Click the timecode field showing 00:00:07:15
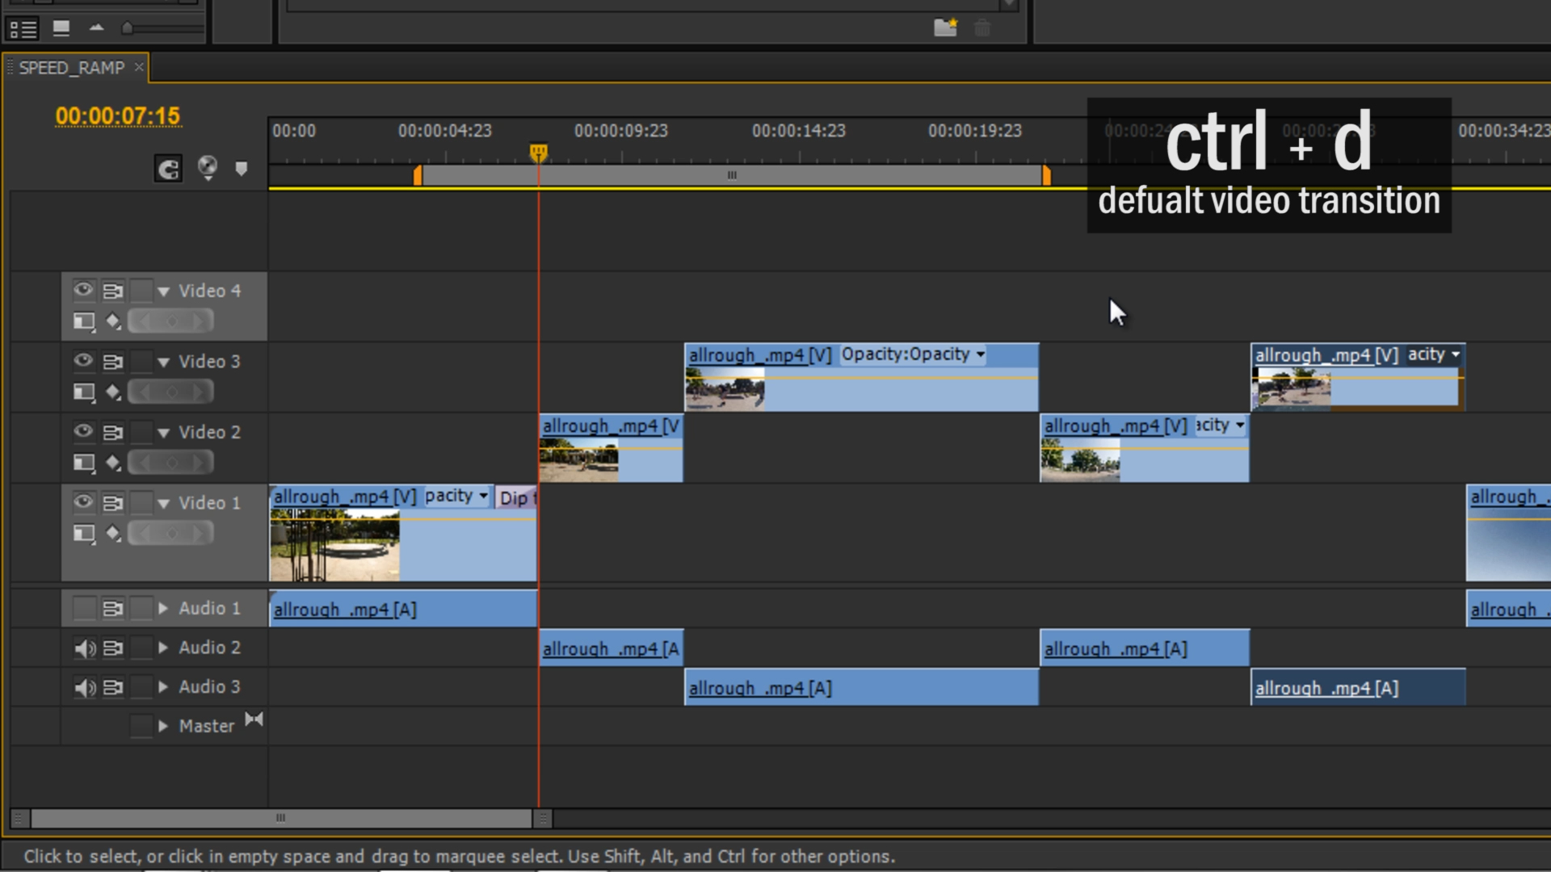The height and width of the screenshot is (872, 1551). [118, 115]
